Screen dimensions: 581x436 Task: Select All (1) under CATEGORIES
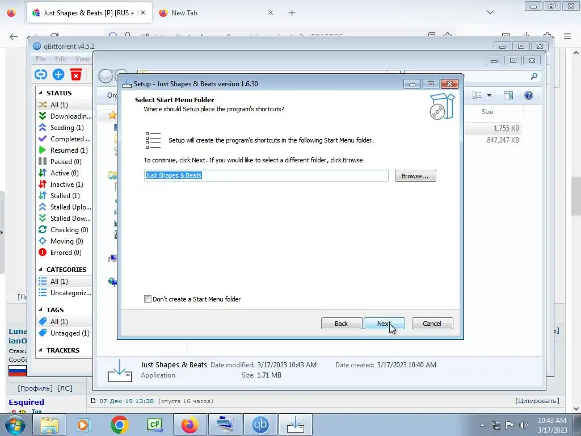pyautogui.click(x=65, y=282)
